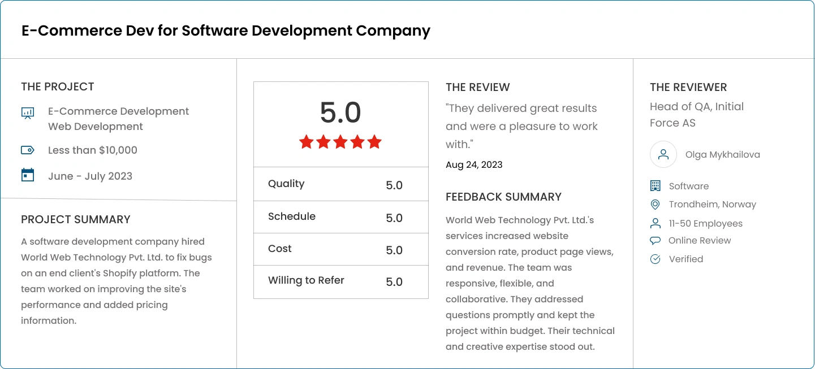Select the Schedule score row
Screen dimensions: 815x369
pyautogui.click(x=341, y=217)
